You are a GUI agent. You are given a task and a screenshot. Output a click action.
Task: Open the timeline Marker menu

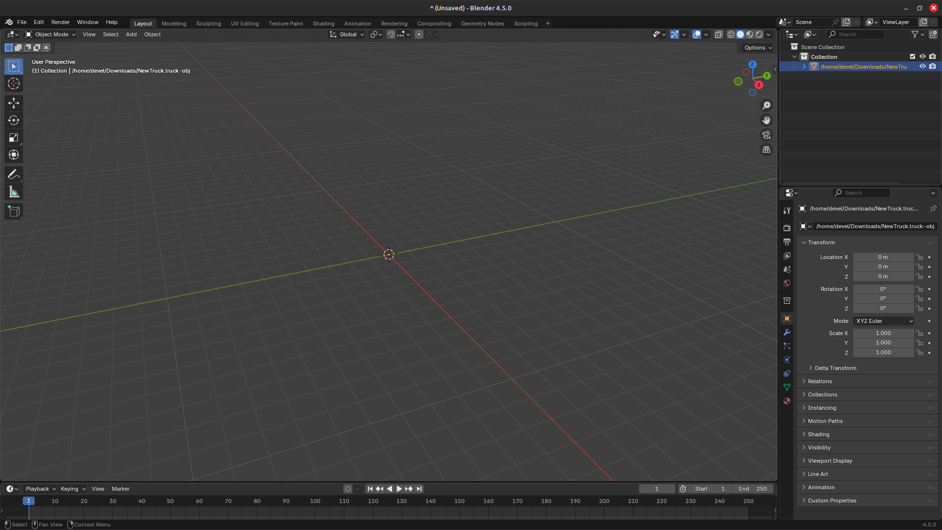click(x=120, y=489)
